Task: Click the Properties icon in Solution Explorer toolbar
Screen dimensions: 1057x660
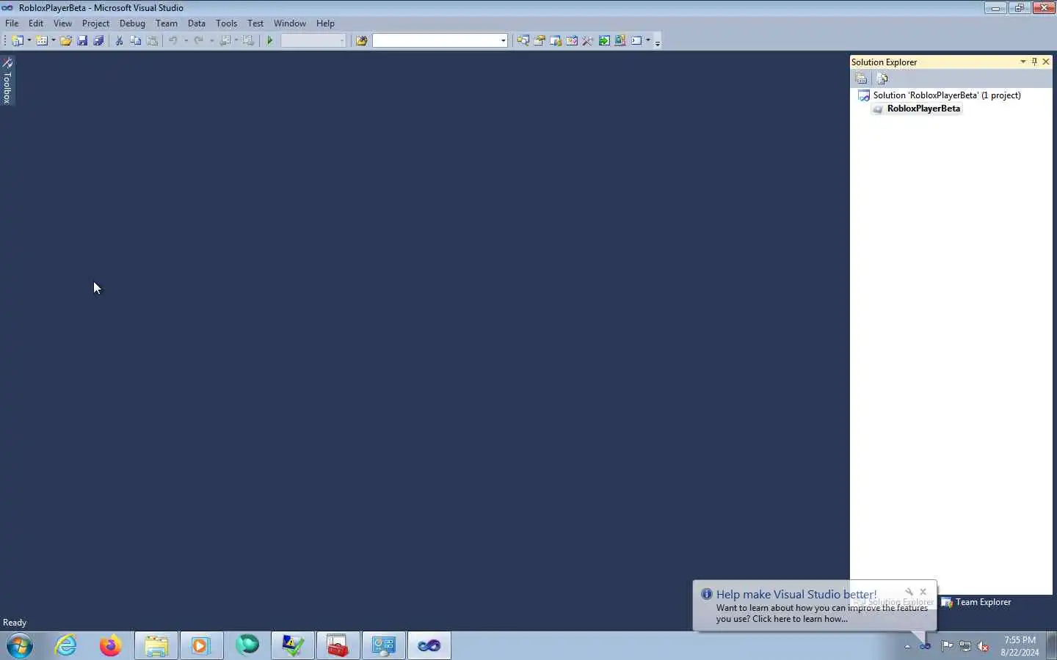Action: pyautogui.click(x=862, y=78)
